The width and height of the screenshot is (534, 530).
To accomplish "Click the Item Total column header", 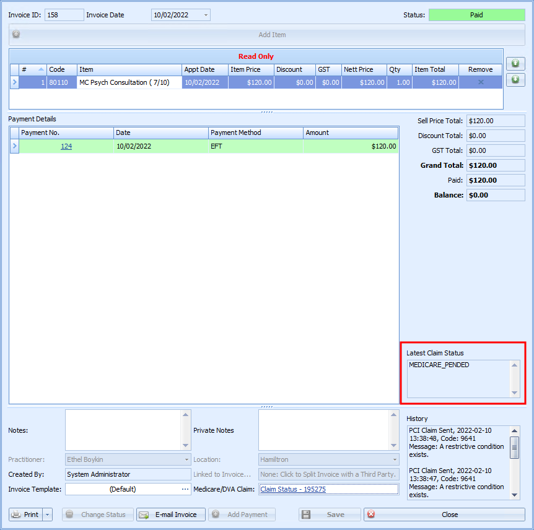I will click(x=436, y=69).
